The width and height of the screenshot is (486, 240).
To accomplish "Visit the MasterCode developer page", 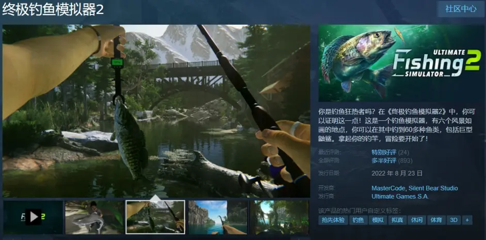I will coord(389,188).
